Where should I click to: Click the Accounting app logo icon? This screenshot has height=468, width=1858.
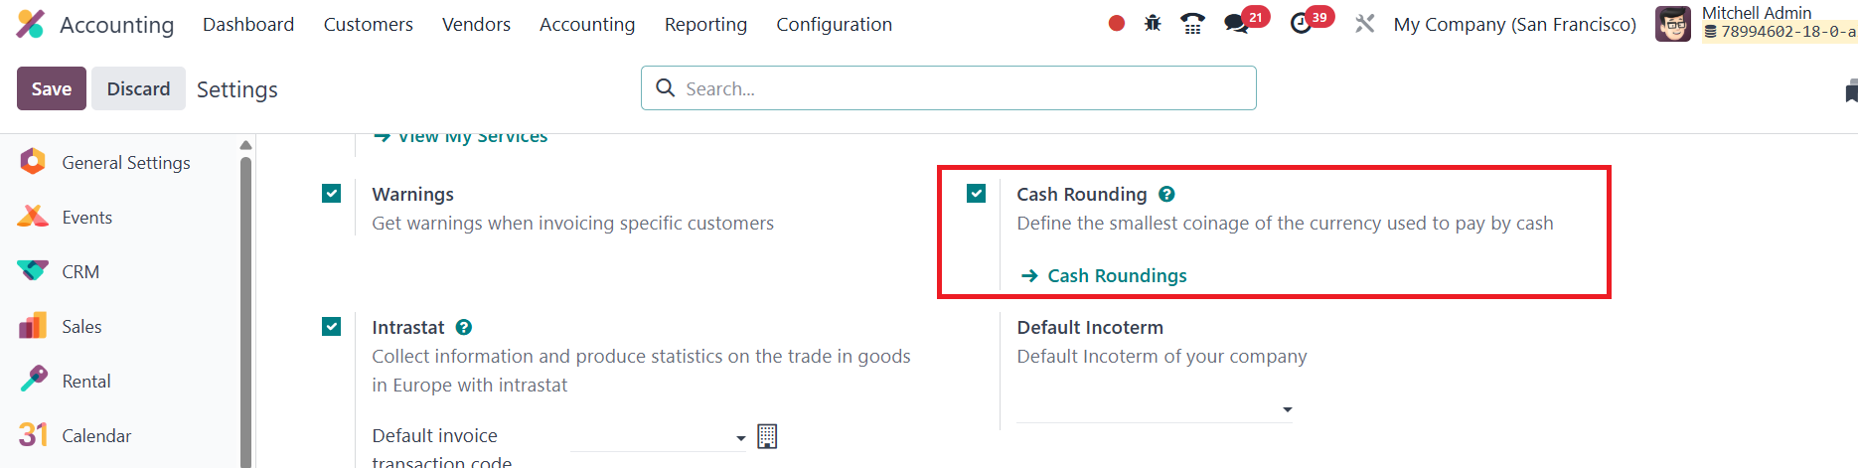(31, 24)
